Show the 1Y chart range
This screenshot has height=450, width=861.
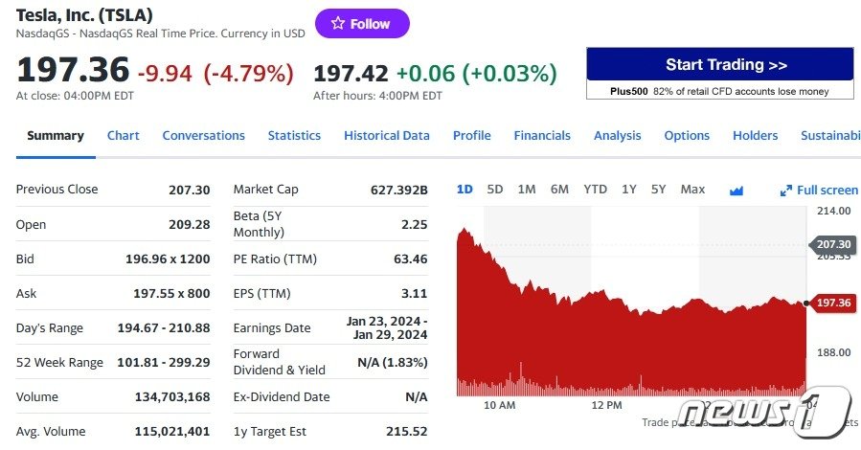[x=628, y=190]
